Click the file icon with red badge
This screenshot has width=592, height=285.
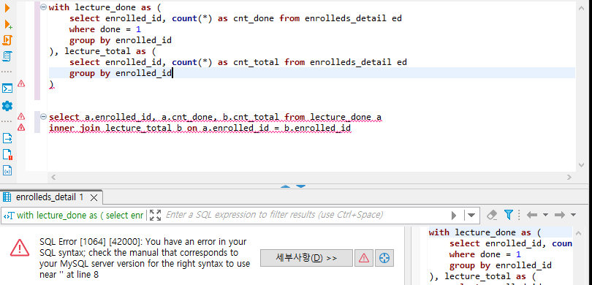point(7,154)
